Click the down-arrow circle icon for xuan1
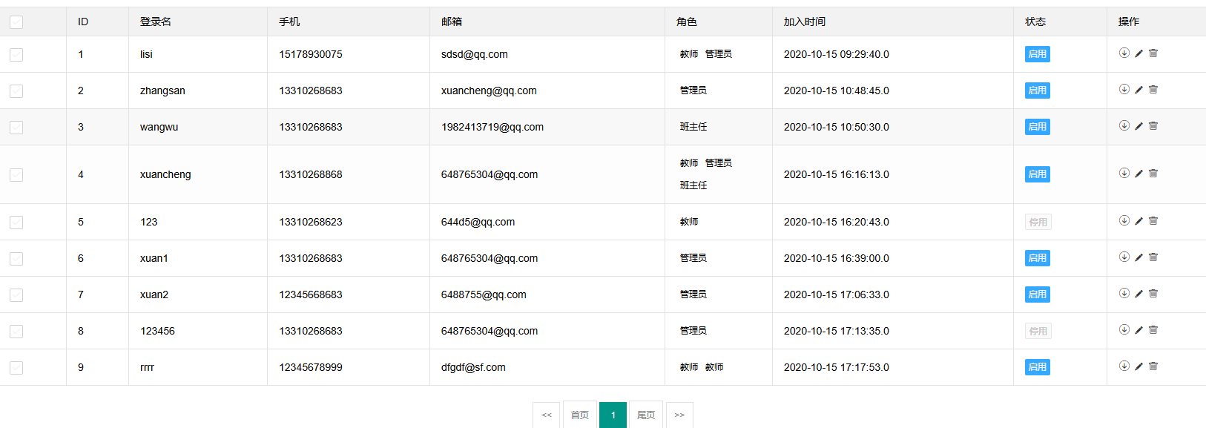The height and width of the screenshot is (428, 1206). tap(1124, 257)
